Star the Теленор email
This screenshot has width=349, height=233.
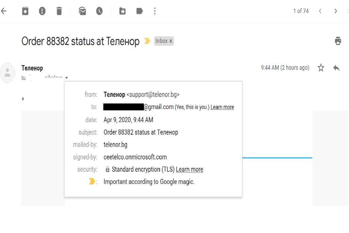point(321,68)
